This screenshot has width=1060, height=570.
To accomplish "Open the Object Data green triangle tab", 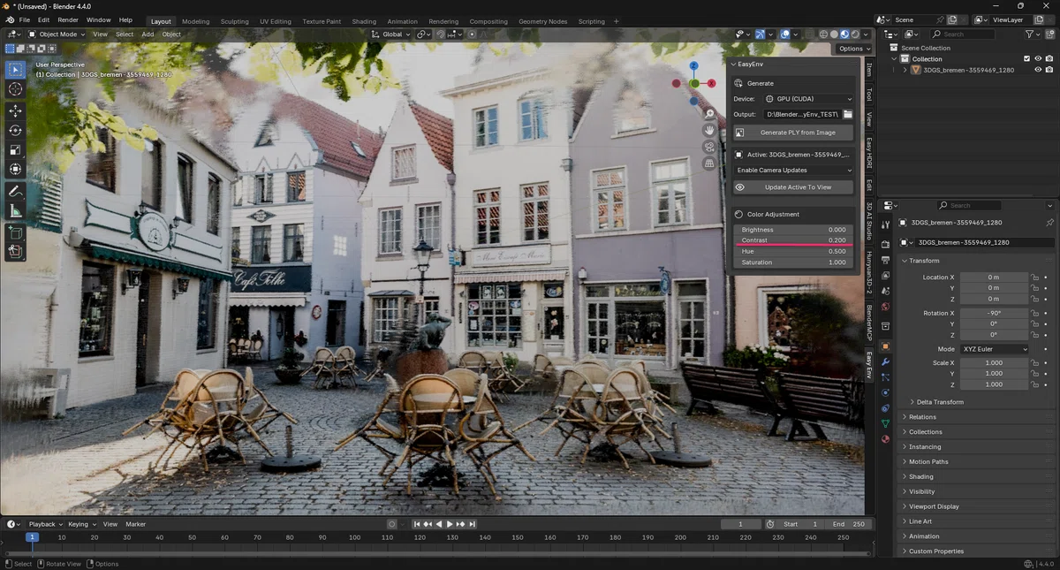I will click(885, 424).
